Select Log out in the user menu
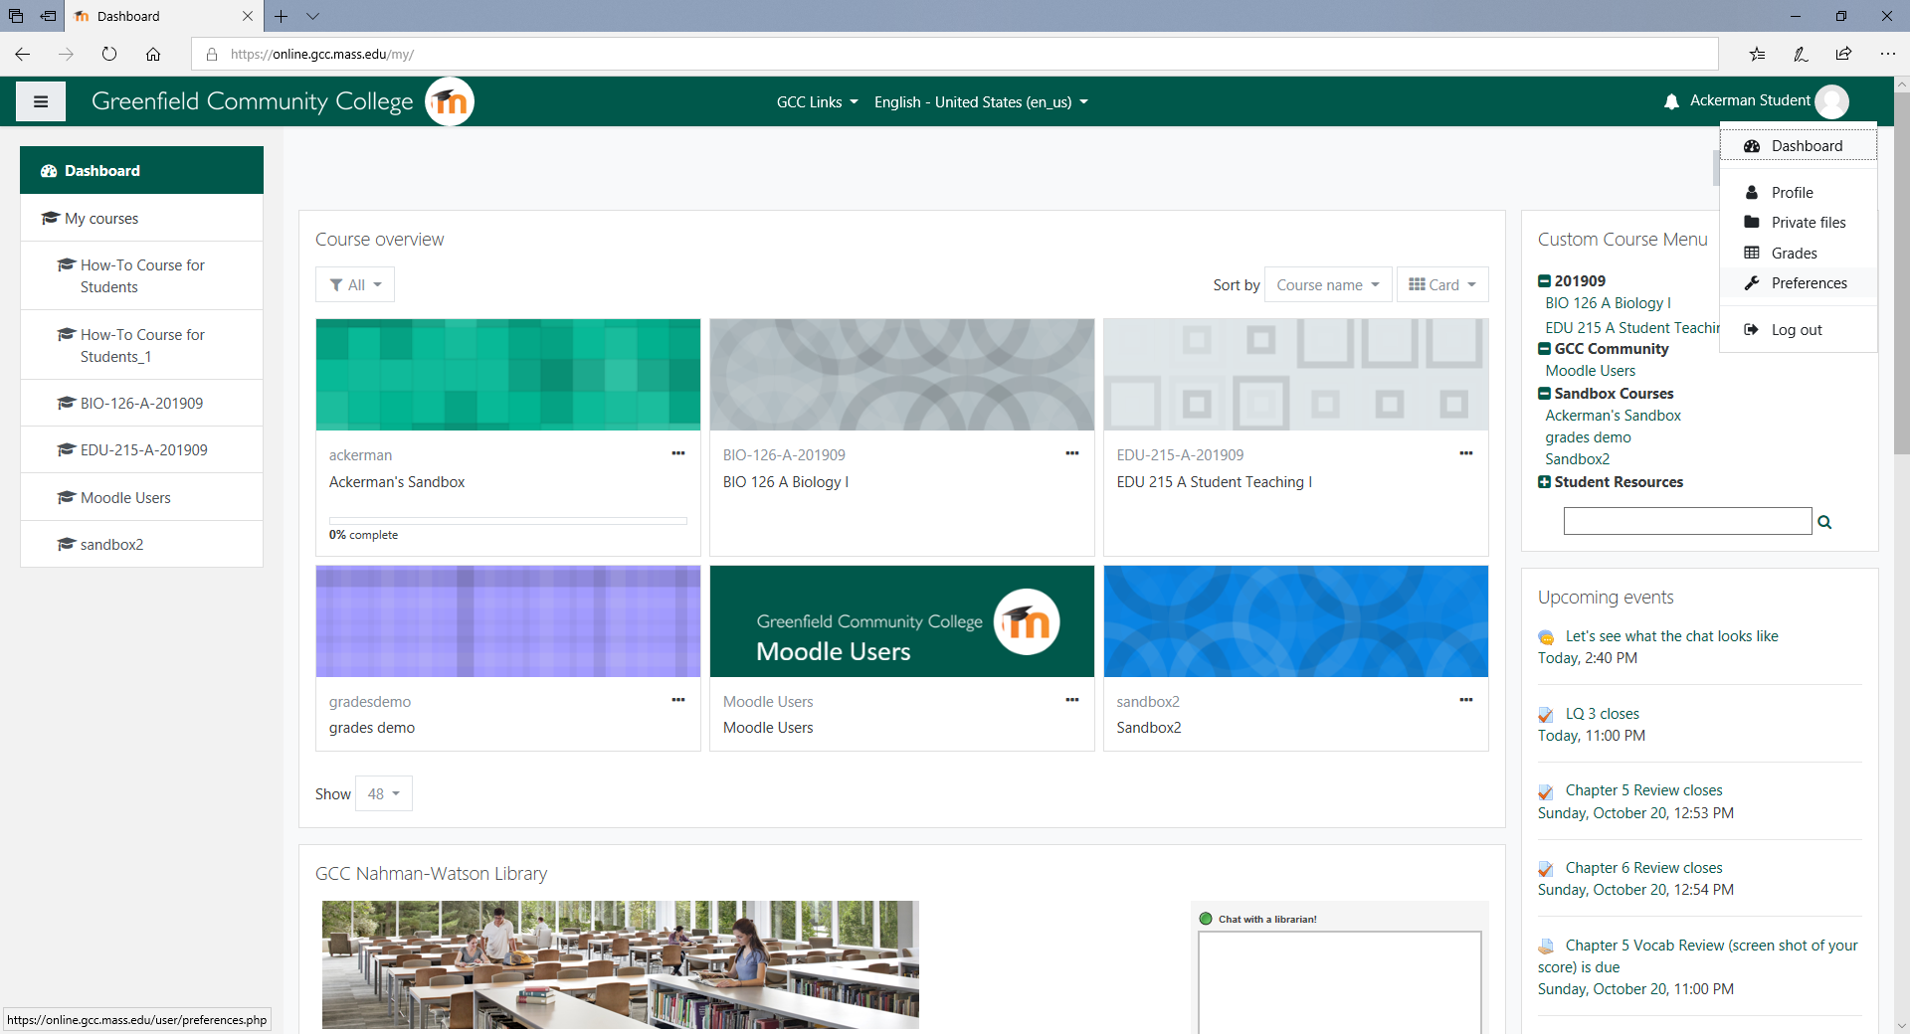Image resolution: width=1910 pixels, height=1034 pixels. coord(1799,330)
